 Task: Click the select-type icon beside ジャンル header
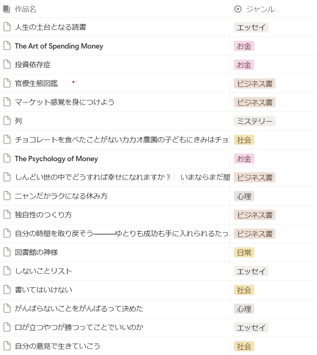[238, 9]
